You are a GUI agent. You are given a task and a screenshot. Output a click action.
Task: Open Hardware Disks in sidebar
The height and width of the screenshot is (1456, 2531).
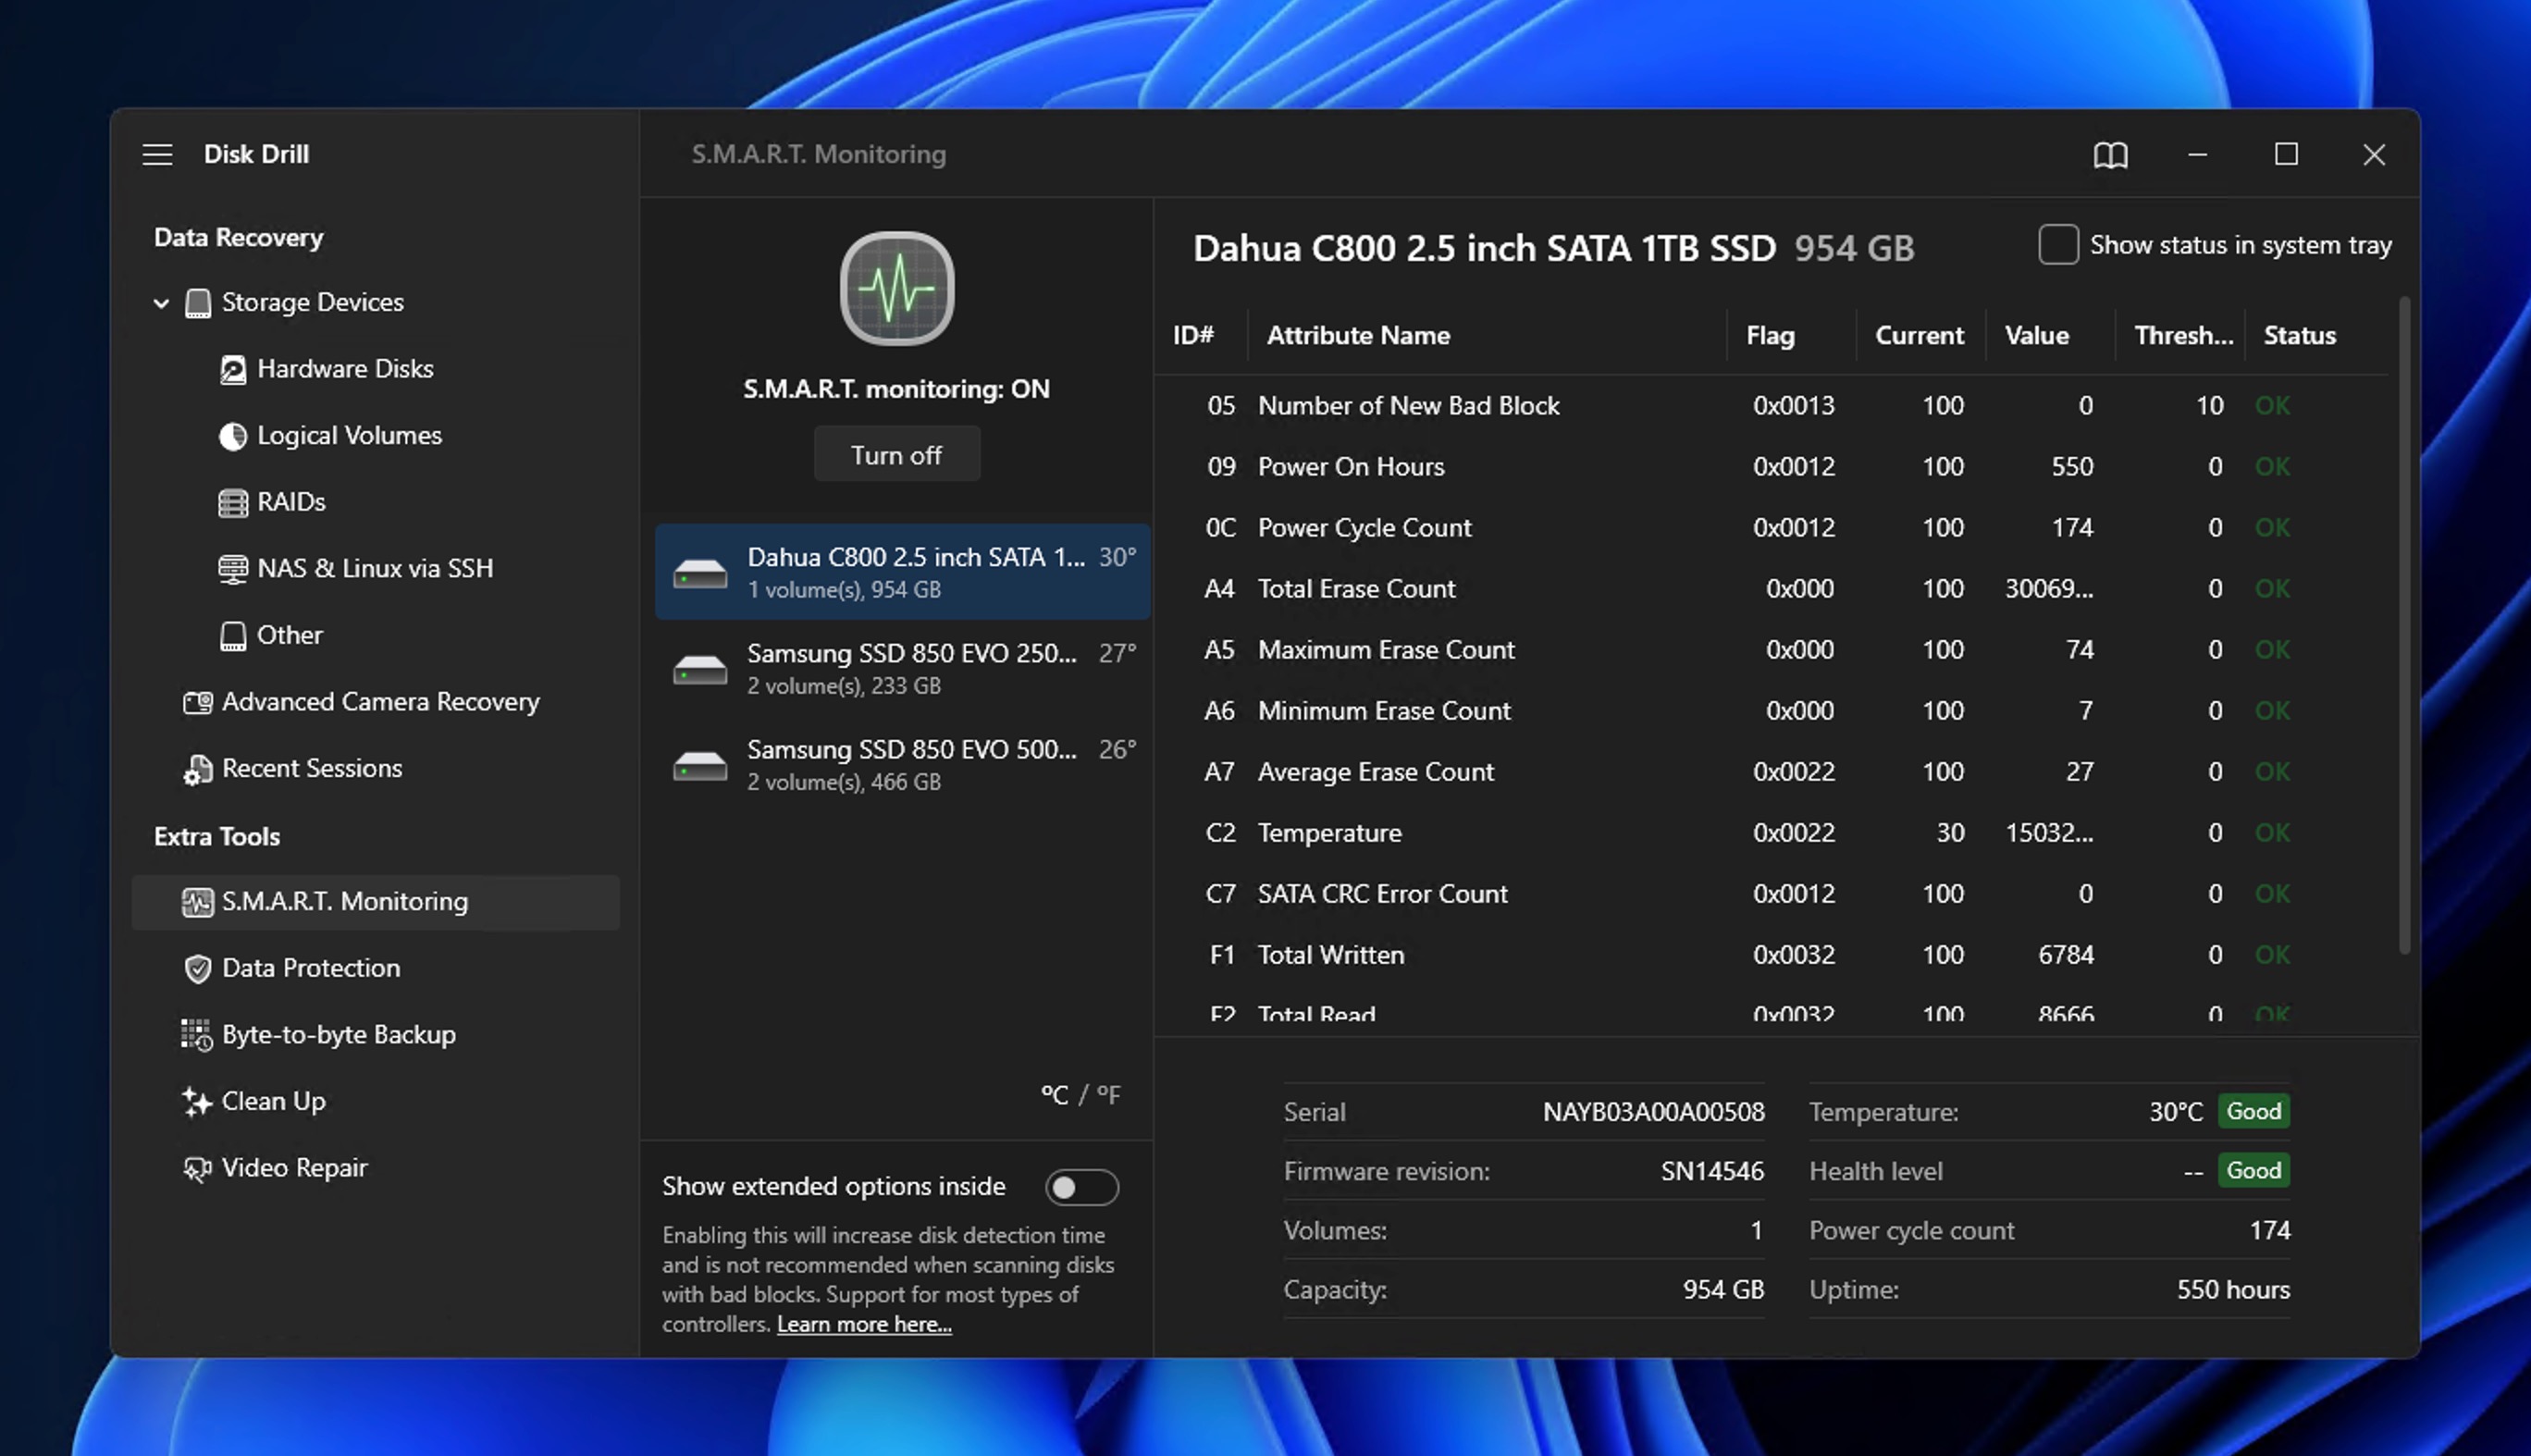tap(345, 369)
